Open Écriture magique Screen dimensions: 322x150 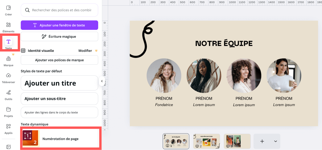tap(59, 36)
